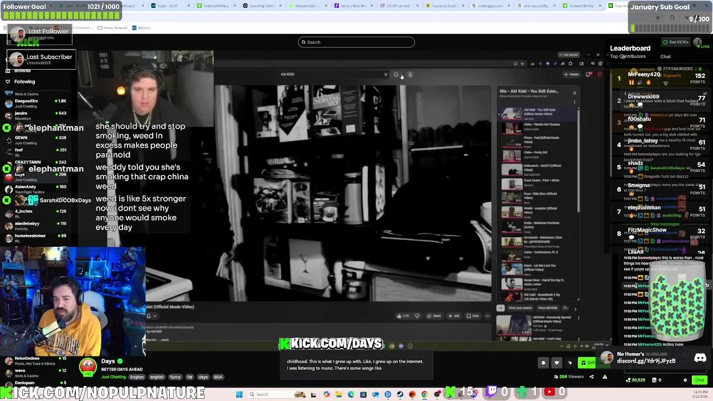Open Steam from taskbar

[400, 394]
